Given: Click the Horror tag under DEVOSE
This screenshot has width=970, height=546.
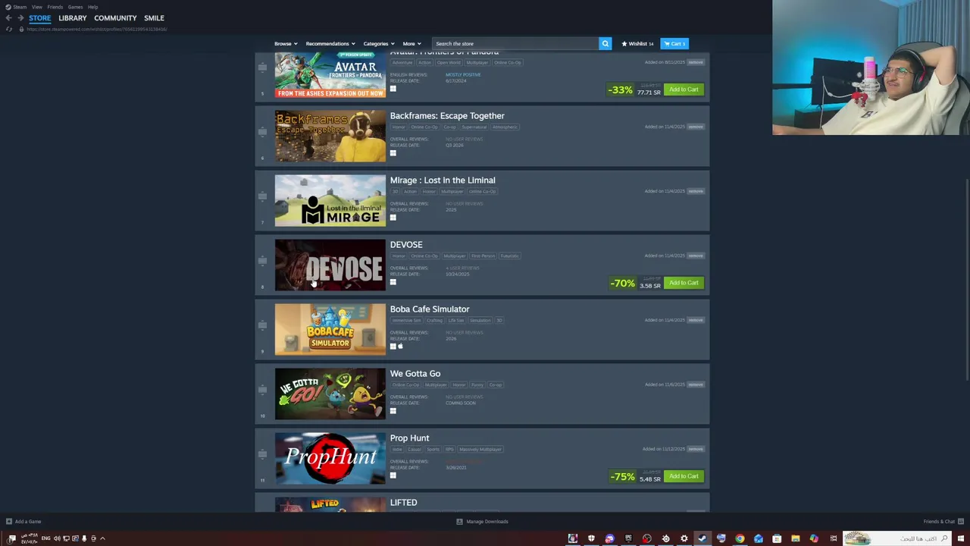Looking at the screenshot, I should point(399,256).
